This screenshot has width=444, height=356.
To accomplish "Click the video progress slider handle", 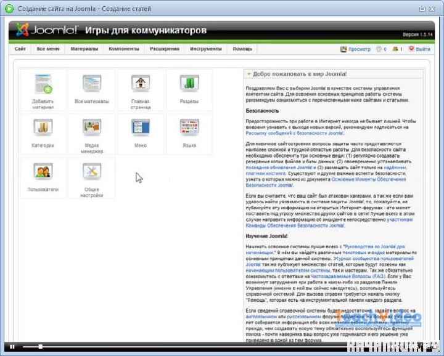I will (41, 347).
